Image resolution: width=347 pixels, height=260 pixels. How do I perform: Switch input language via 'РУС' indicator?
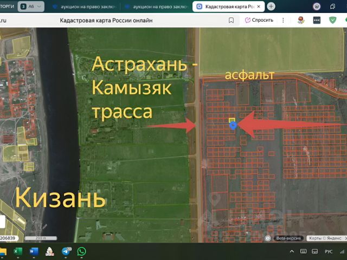329,251
